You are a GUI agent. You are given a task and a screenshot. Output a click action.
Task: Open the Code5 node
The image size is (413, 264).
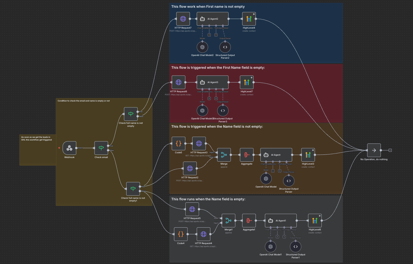pyautogui.click(x=178, y=143)
